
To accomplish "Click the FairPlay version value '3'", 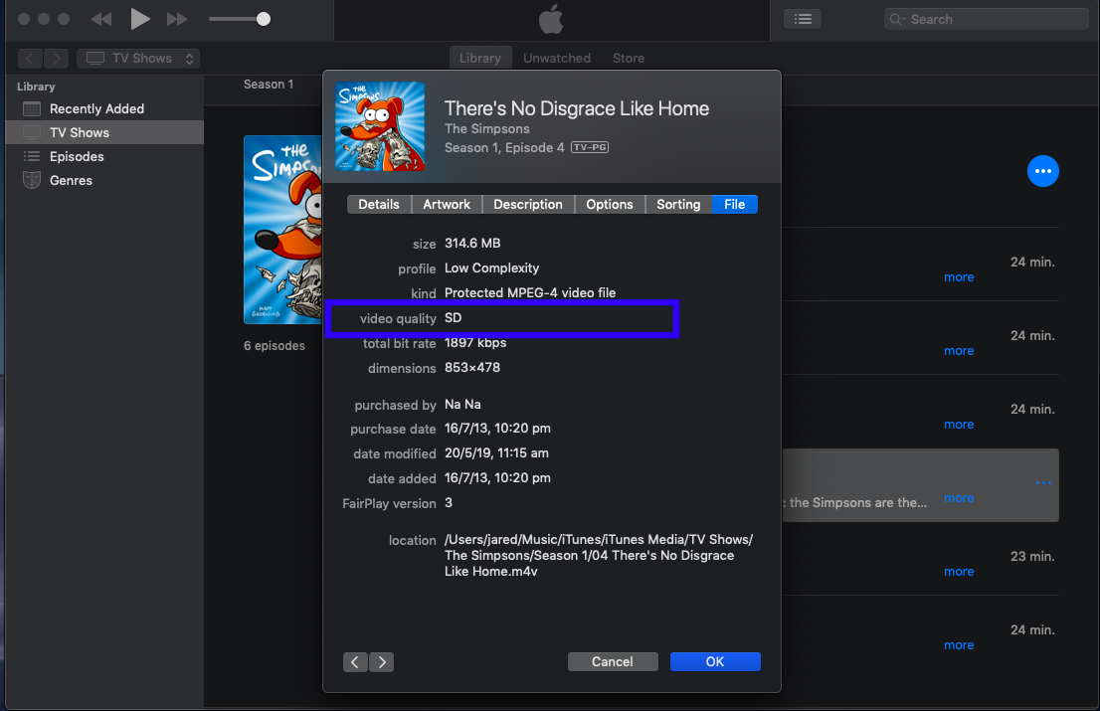I will coord(449,503).
